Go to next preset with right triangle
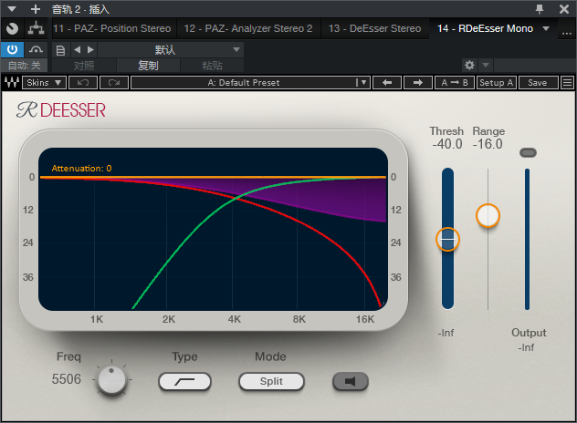Viewport: 577px width, 423px height. [91, 49]
